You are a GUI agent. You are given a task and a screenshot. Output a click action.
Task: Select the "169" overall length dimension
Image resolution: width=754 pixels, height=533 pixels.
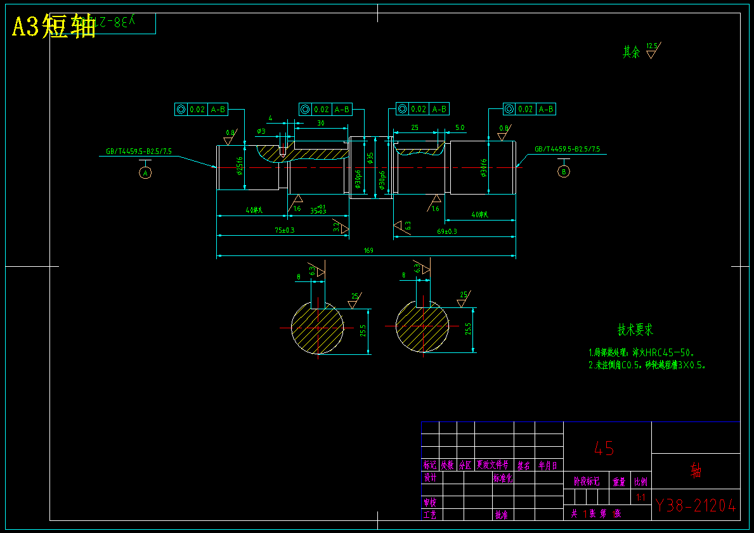pyautogui.click(x=368, y=250)
